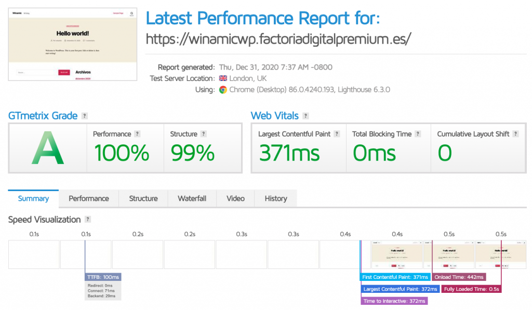The width and height of the screenshot is (532, 310).
Task: Click help icon for Total Blocking Time
Action: [x=418, y=134]
